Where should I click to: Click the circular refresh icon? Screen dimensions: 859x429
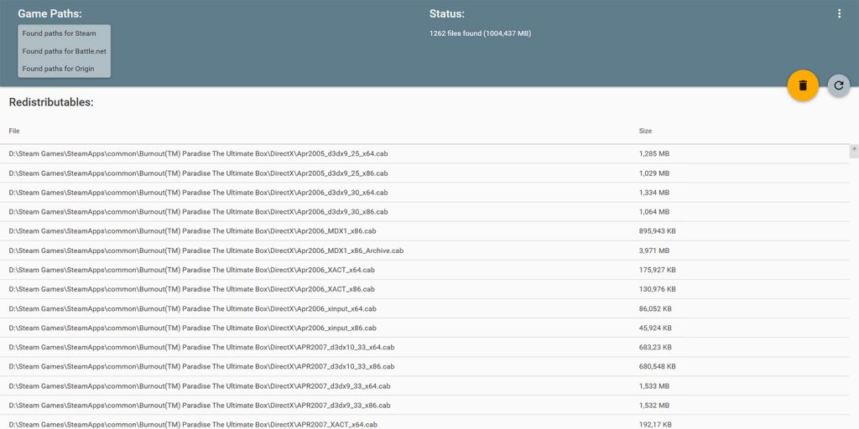point(838,85)
